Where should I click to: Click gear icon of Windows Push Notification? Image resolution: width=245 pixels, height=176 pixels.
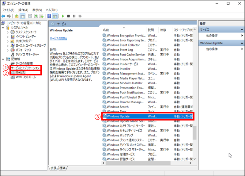click(104, 93)
